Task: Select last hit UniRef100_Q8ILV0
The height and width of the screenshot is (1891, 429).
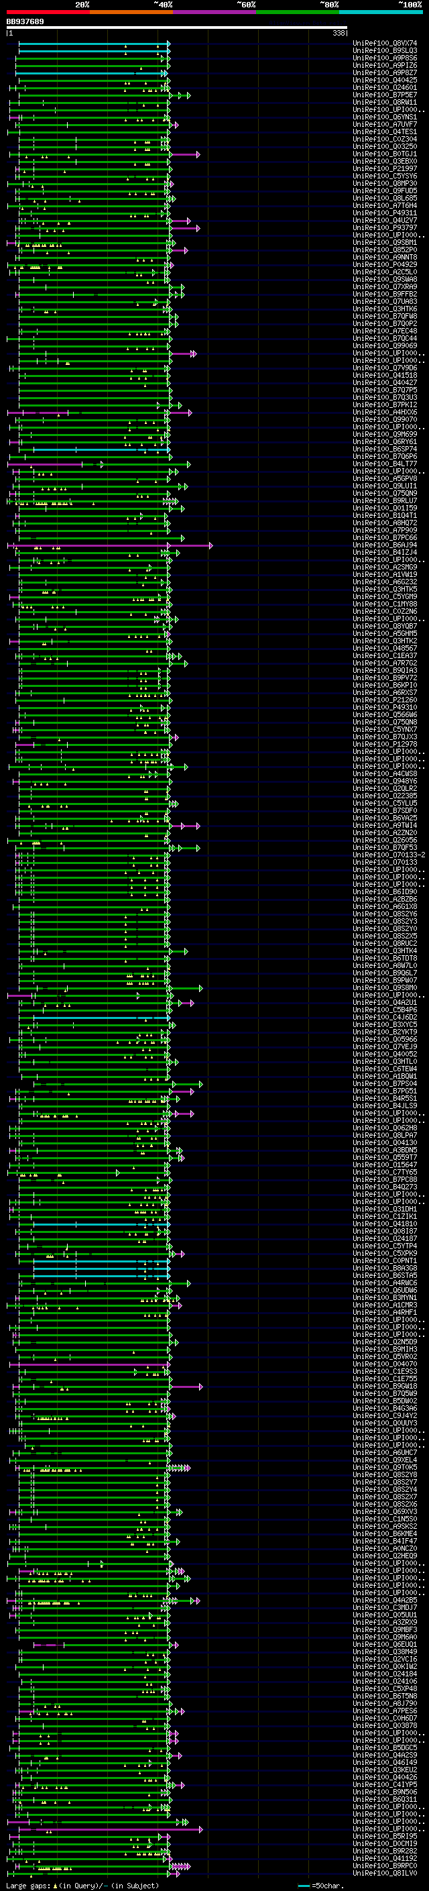Action: (x=385, y=1874)
